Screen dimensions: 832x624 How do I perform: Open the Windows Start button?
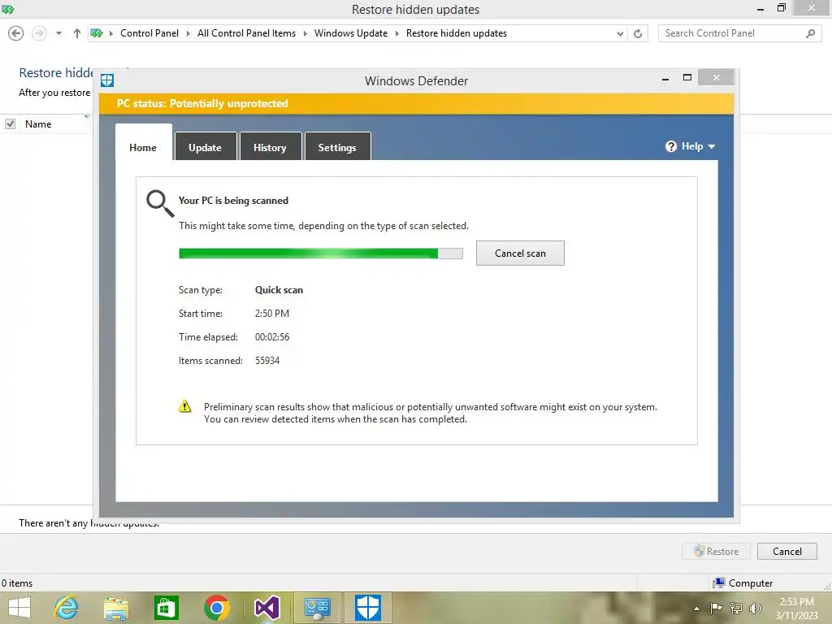(19, 608)
